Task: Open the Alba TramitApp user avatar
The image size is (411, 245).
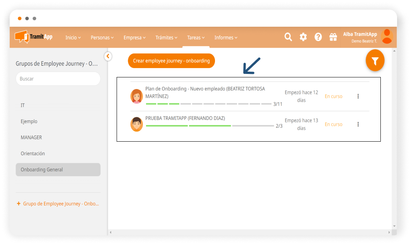Action: (387, 37)
